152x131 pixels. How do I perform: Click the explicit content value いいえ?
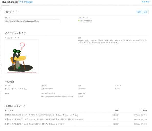81,96
